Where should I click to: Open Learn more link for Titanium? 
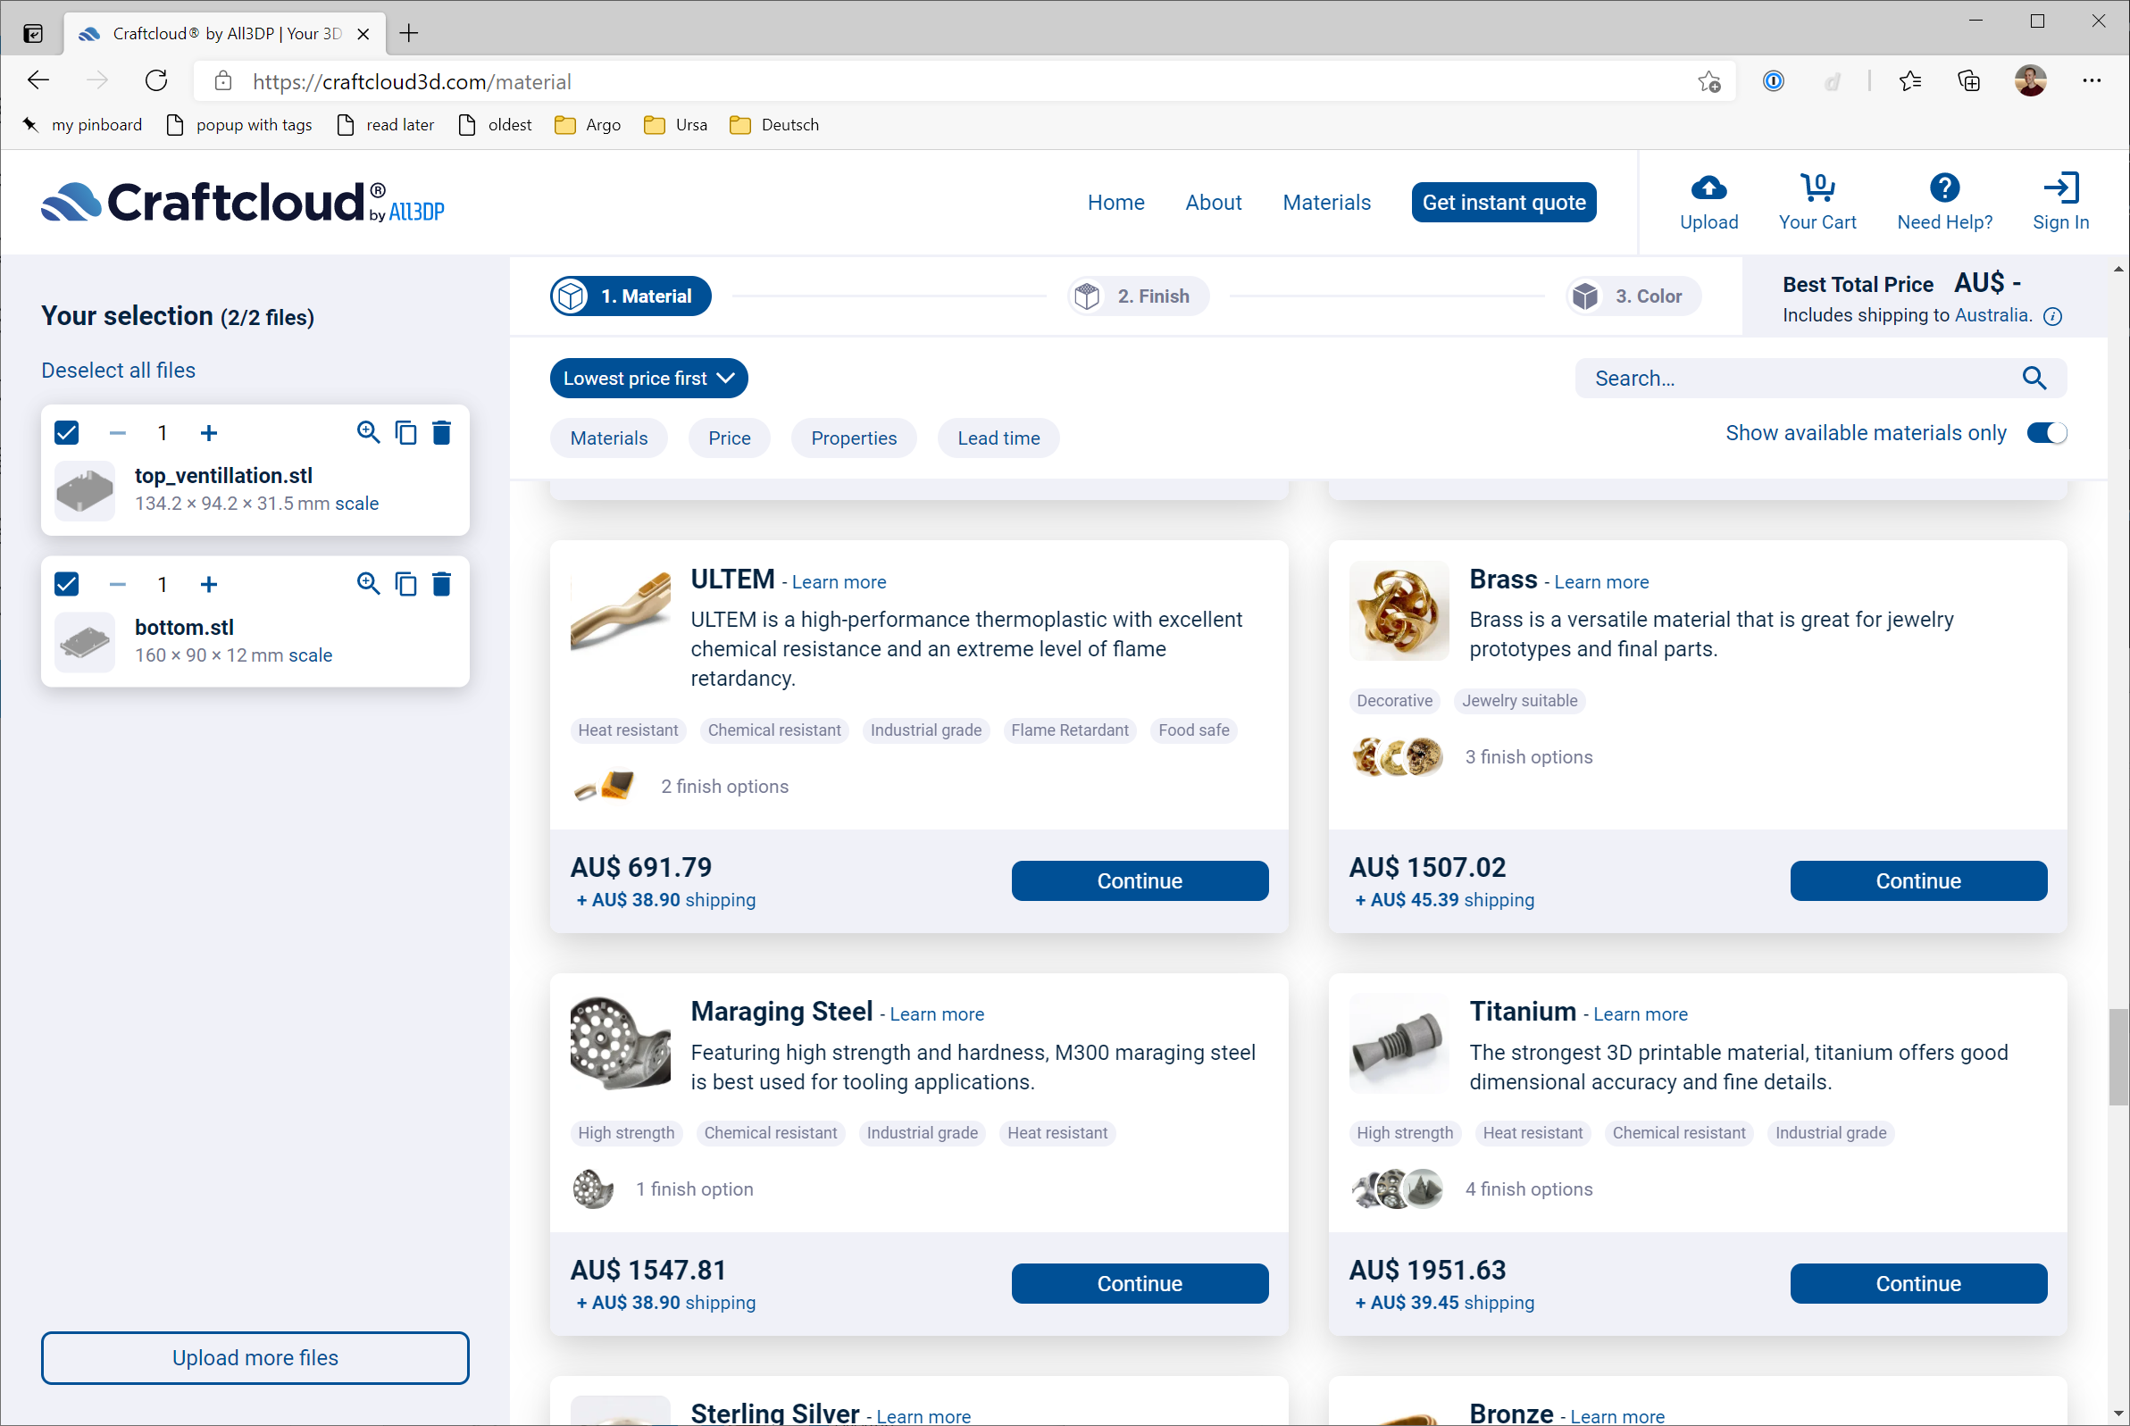pos(1639,1014)
